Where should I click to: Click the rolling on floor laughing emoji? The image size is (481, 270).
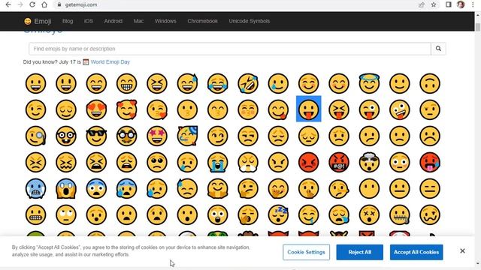(248, 83)
